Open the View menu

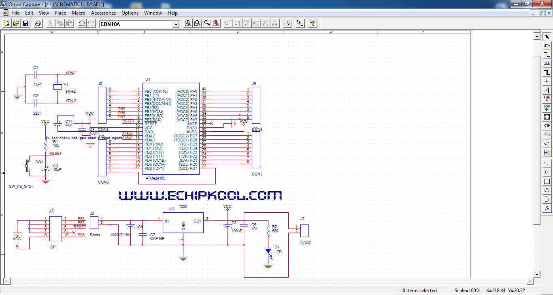pos(44,13)
